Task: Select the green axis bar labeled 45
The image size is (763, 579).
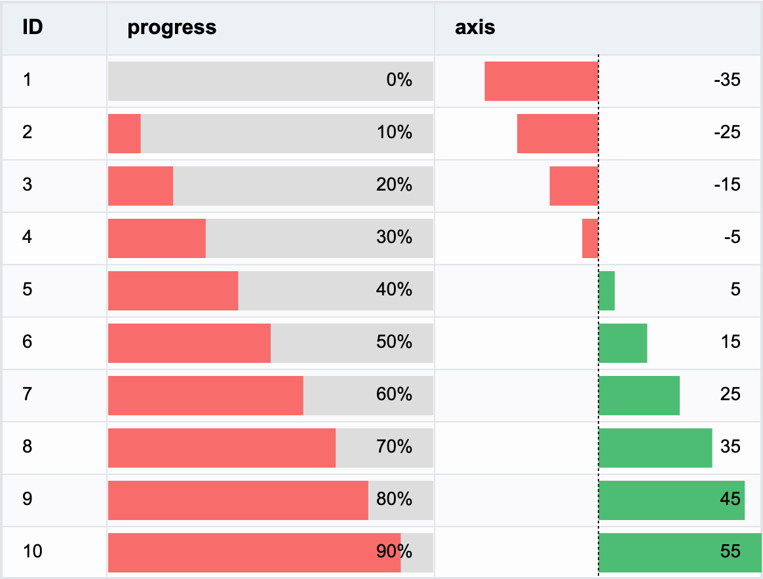Action: 672,500
